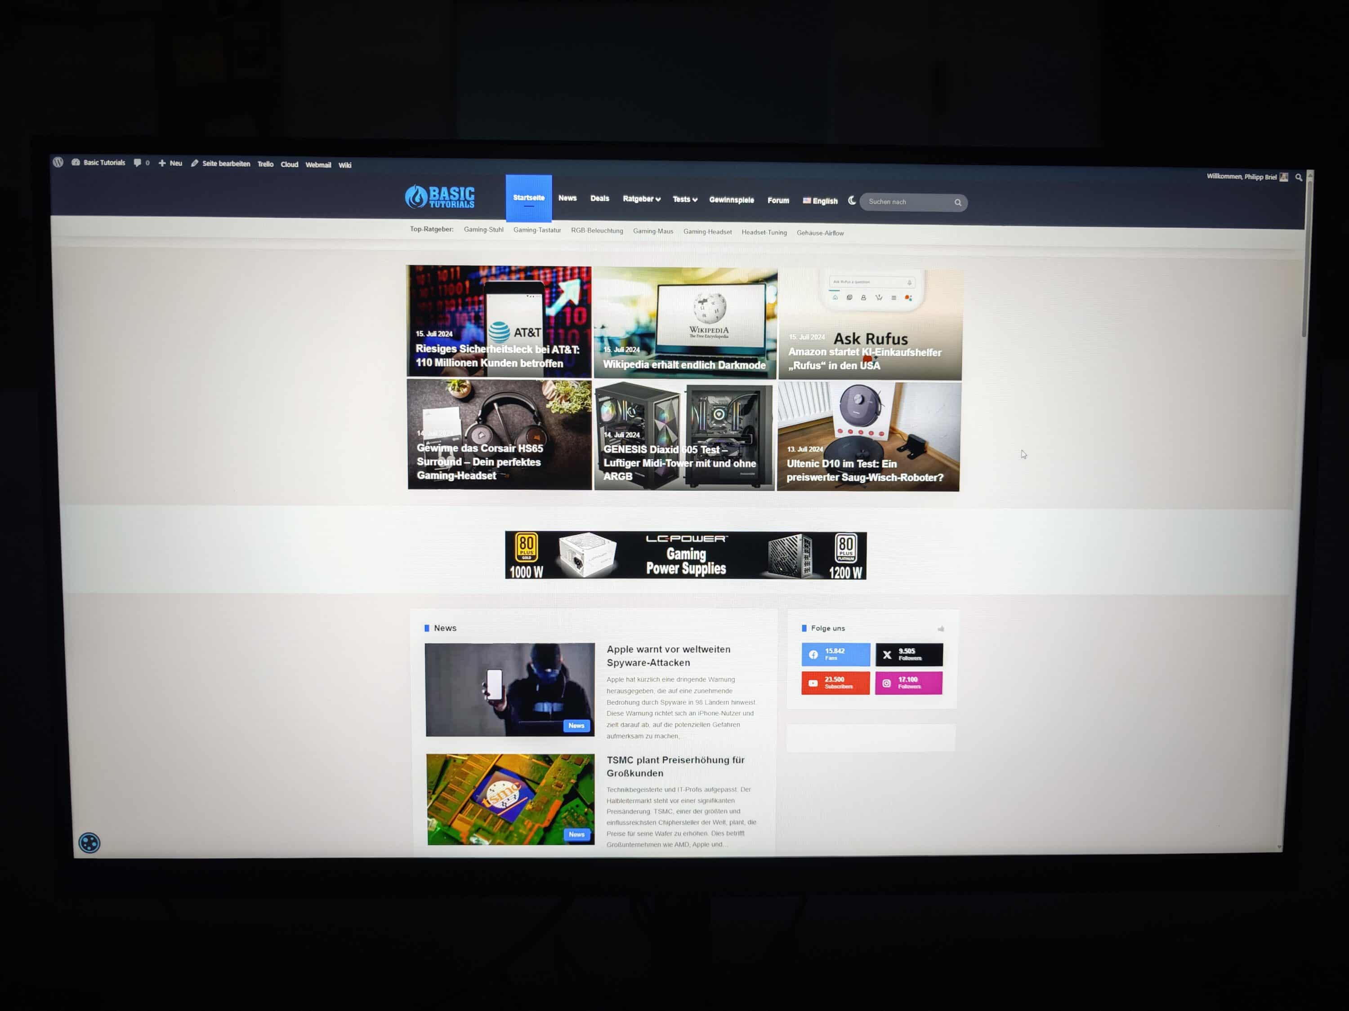This screenshot has width=1349, height=1011.
Task: Open the Instagram followers button
Action: (x=908, y=683)
